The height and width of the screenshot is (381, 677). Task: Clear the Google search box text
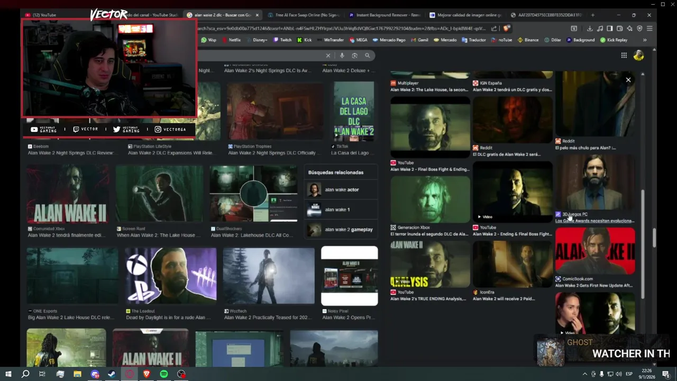[328, 56]
